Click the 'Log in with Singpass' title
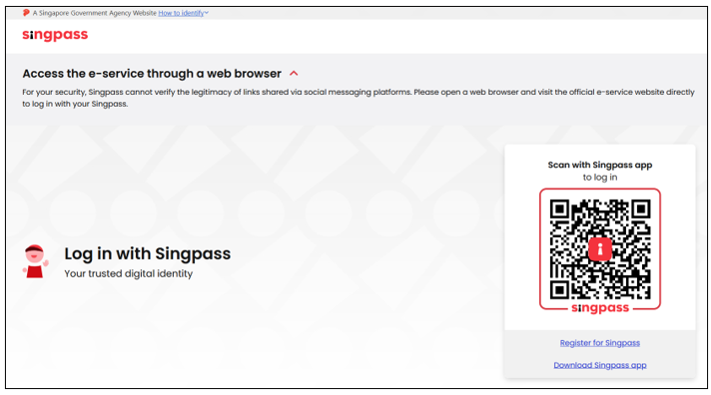The image size is (711, 395). pos(148,253)
